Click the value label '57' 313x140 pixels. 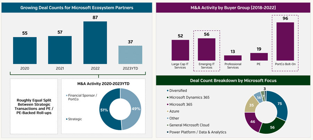[x=60, y=32]
